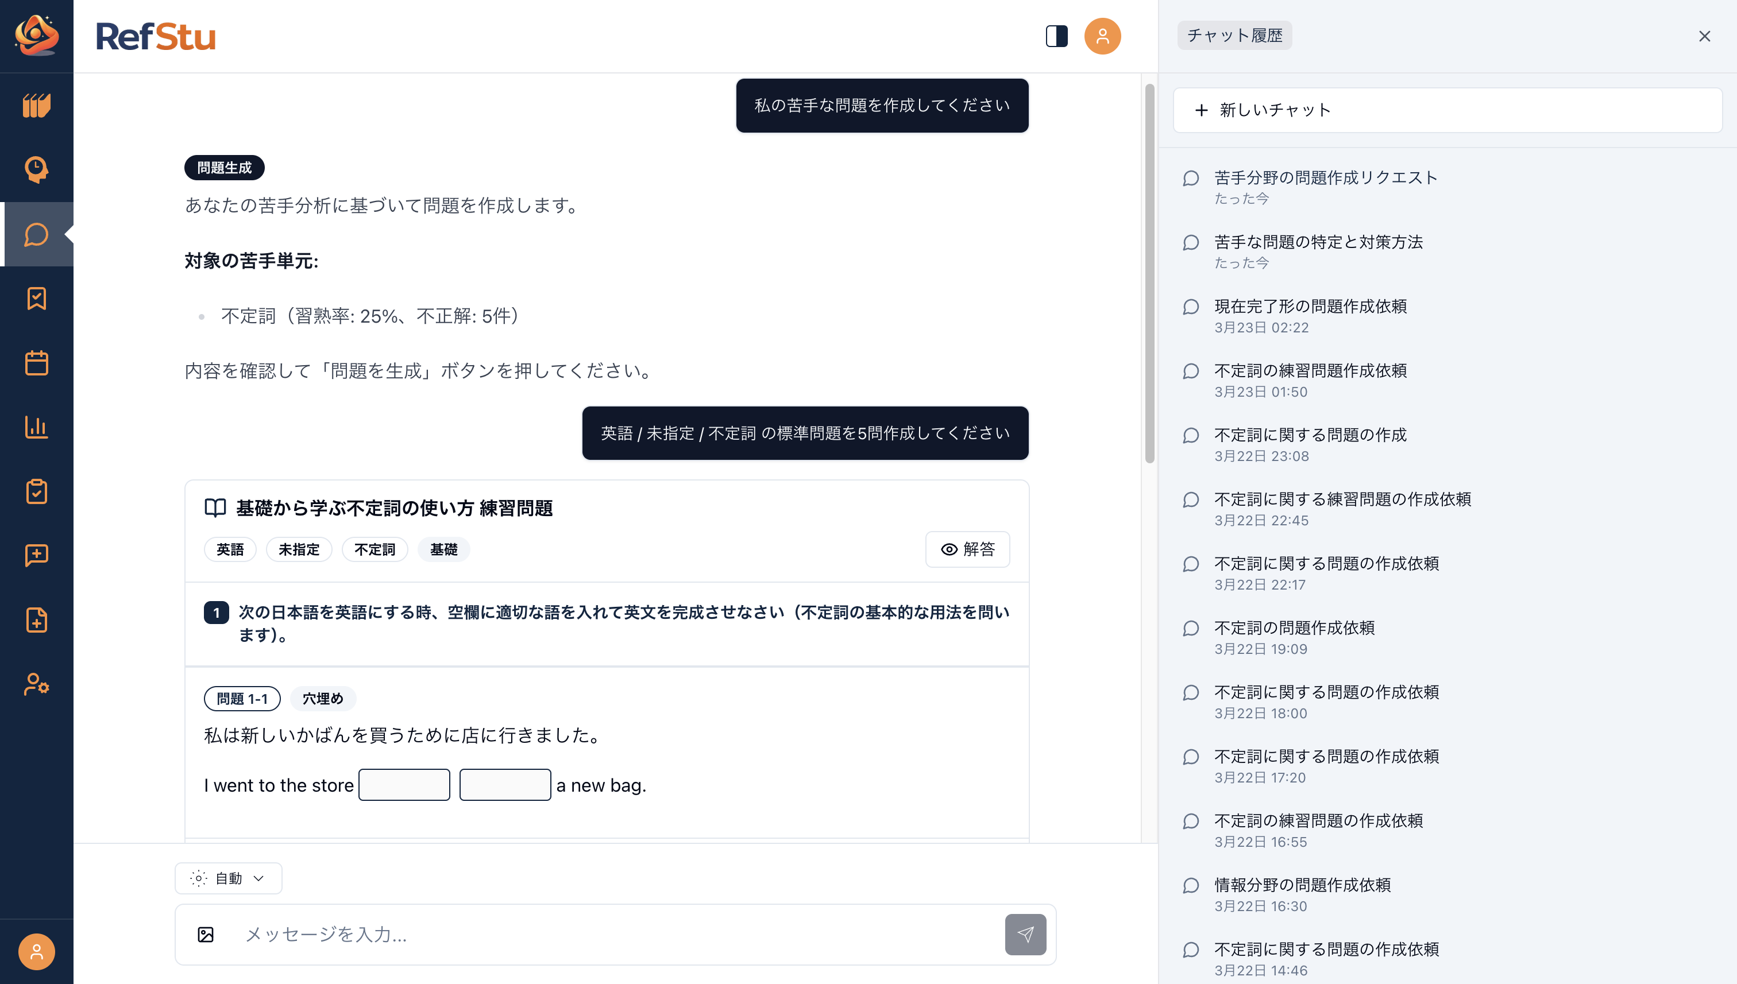Click the second blank before 'a new bag'
Viewport: 1737px width, 984px height.
tap(504, 785)
